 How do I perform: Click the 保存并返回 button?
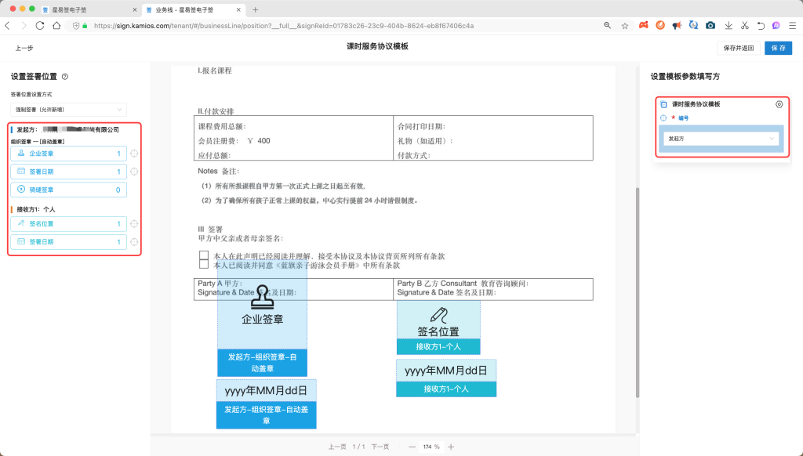(739, 48)
